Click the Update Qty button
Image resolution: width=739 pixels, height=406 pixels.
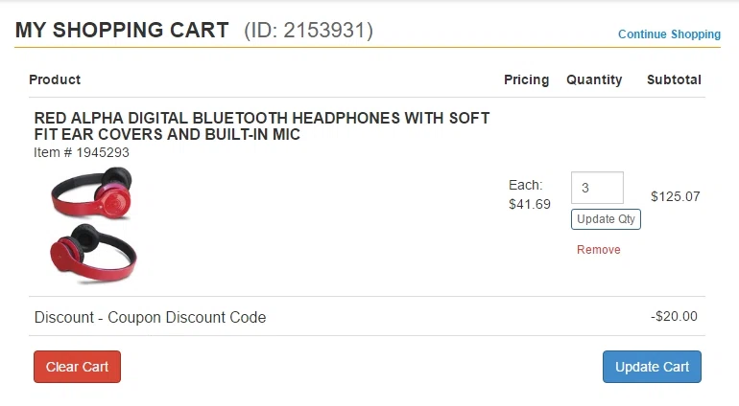(606, 219)
